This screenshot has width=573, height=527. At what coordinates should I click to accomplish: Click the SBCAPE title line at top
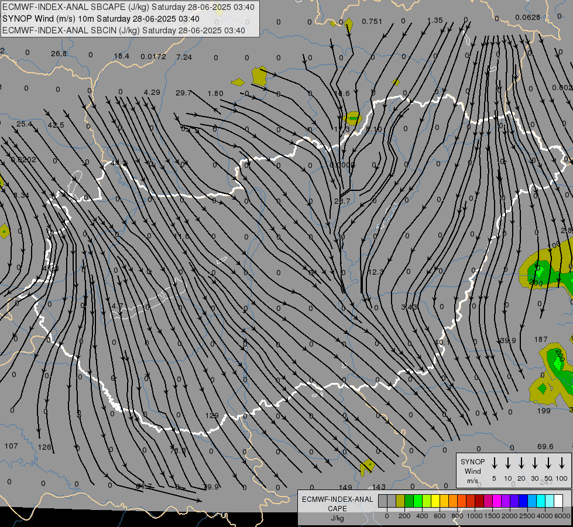coord(128,7)
